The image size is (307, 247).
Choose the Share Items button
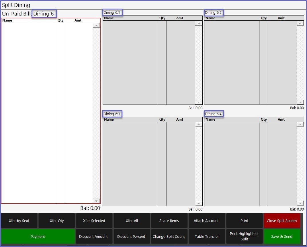tap(169, 221)
